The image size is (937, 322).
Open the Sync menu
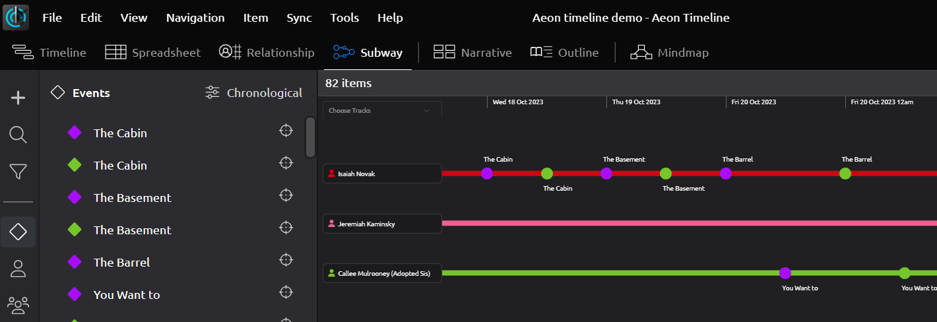click(300, 18)
